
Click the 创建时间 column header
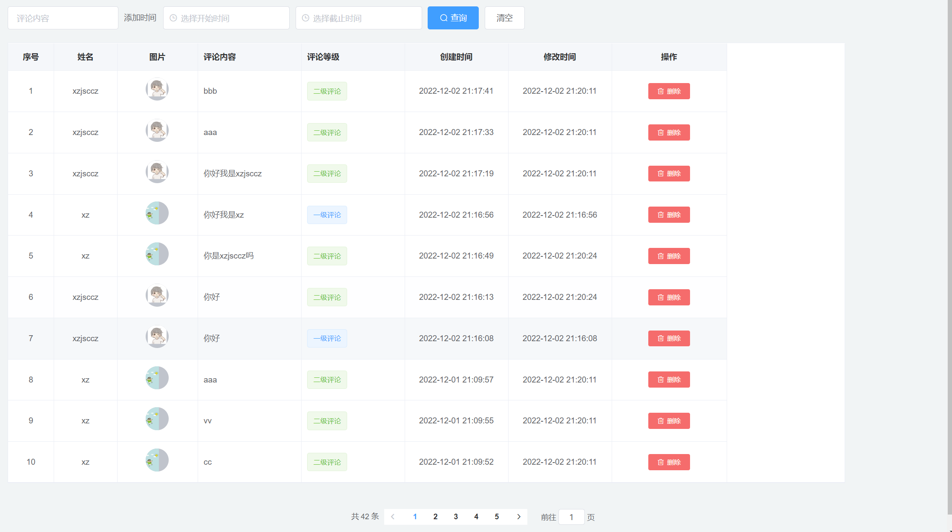tap(456, 57)
